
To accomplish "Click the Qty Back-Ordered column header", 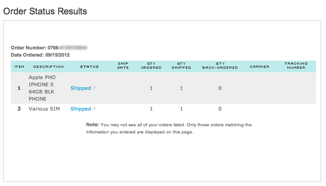I will [220, 66].
